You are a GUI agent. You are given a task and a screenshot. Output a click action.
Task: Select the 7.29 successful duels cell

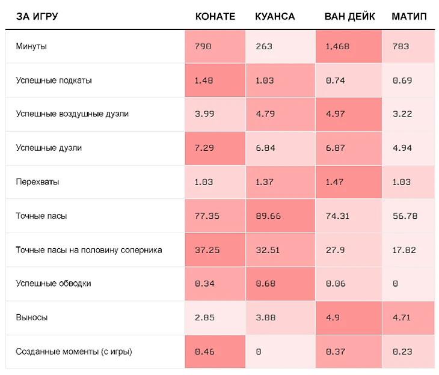(215, 148)
